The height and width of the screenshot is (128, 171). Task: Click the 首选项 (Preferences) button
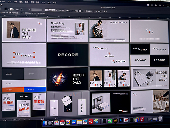point(98,11)
